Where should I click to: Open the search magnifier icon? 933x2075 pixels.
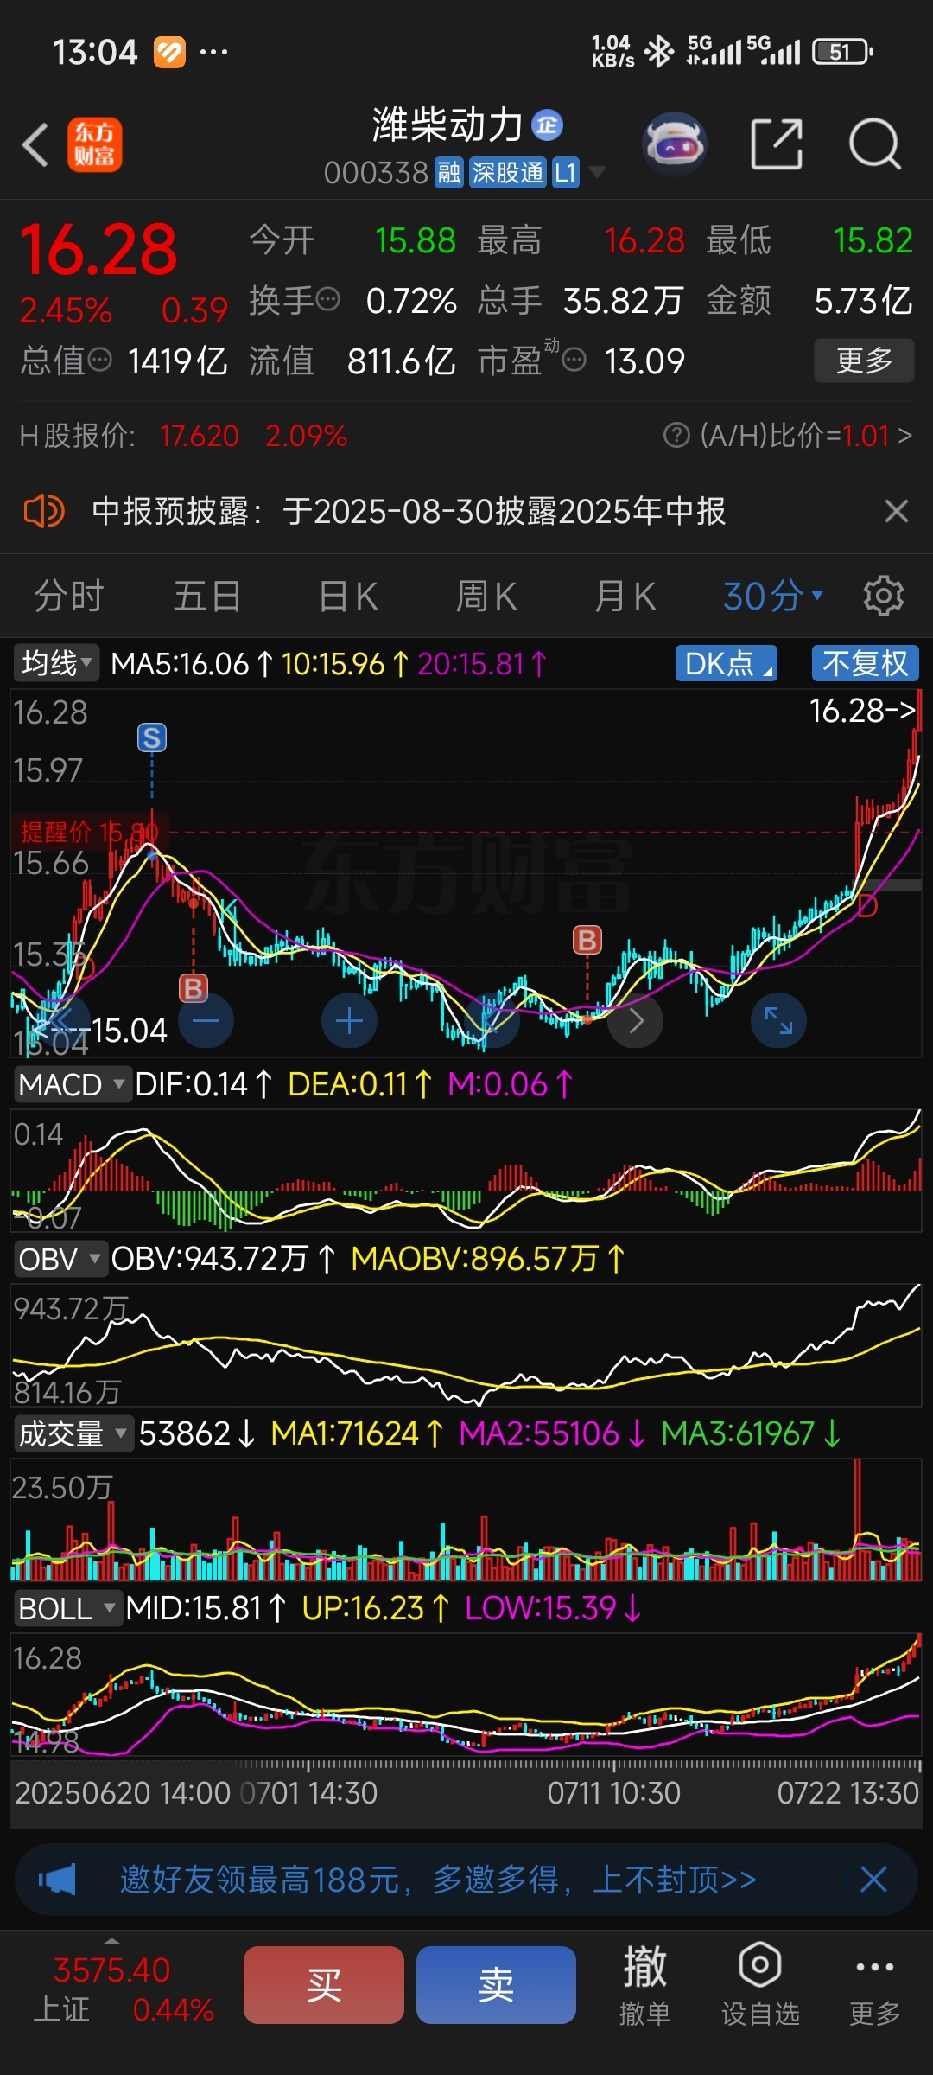(875, 144)
